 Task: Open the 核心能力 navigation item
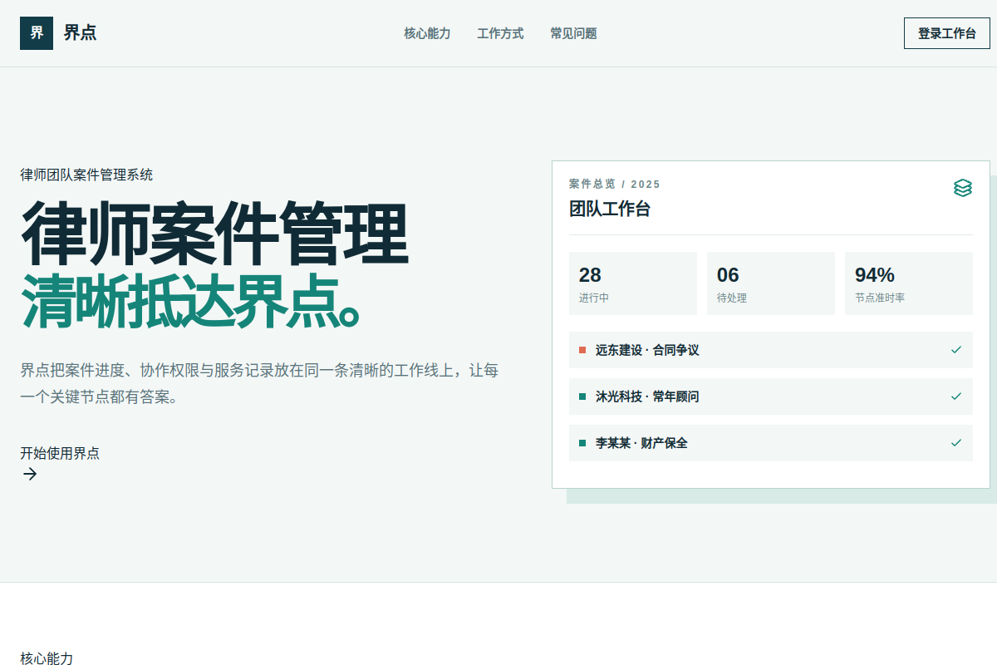(427, 33)
